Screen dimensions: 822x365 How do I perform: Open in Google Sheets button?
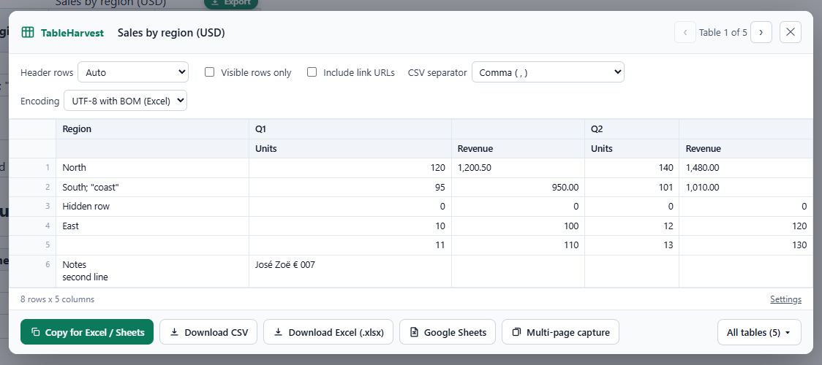(447, 332)
